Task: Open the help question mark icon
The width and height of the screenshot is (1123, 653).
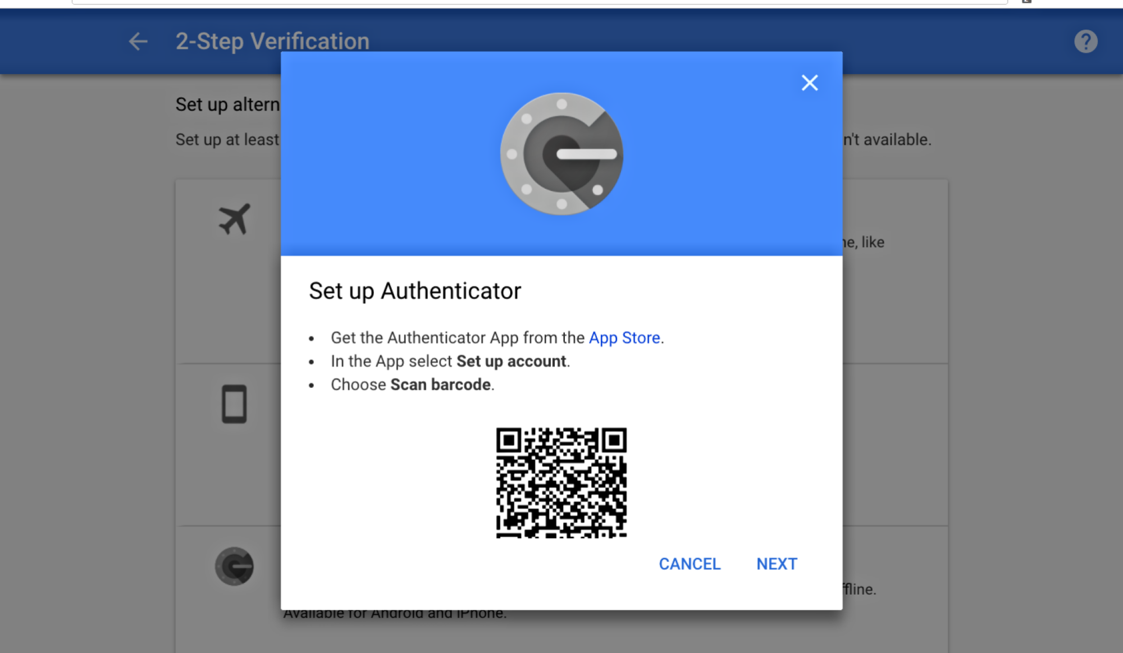Action: pyautogui.click(x=1085, y=42)
